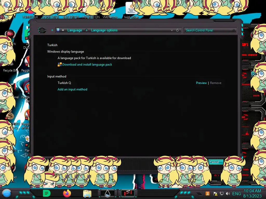This screenshot has width=266, height=199.
Task: Remove the Turkish Q input method
Action: 216,83
